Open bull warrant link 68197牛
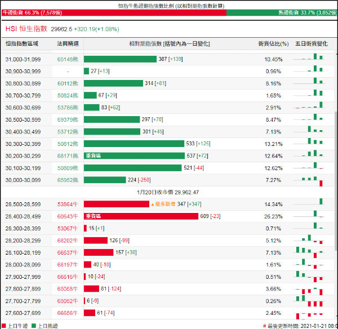 tap(68, 265)
